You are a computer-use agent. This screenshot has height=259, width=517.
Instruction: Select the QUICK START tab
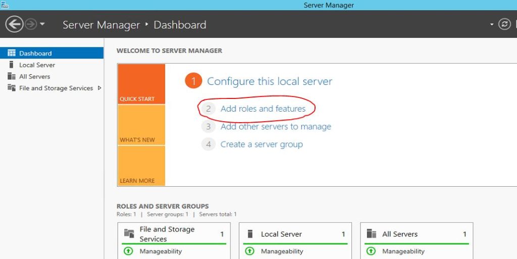click(141, 84)
